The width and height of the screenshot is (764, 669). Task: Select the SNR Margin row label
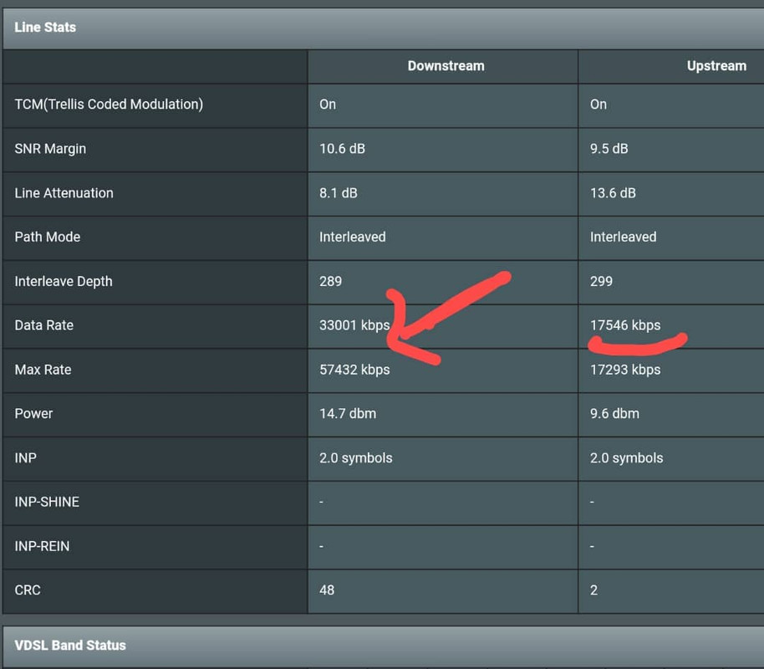[x=50, y=149]
